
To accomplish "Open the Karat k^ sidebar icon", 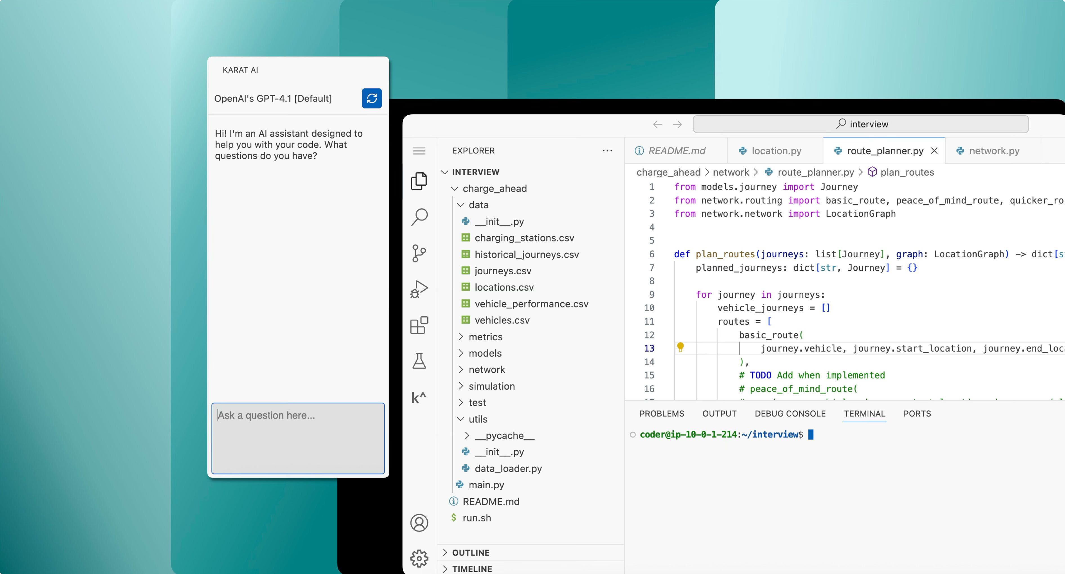I will tap(419, 397).
